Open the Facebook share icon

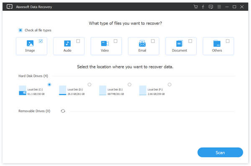[x=203, y=7]
